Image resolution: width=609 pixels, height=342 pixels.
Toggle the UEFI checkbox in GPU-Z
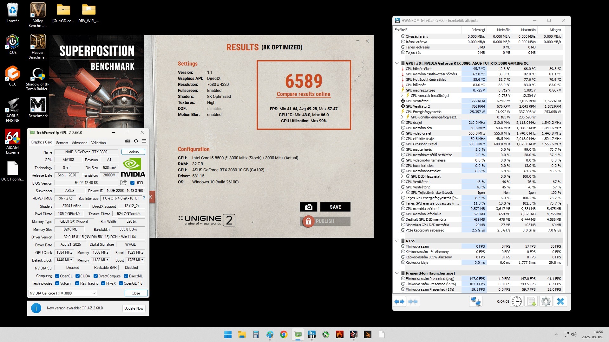[133, 183]
